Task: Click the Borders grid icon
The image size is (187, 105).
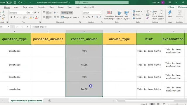Action: (24, 17)
